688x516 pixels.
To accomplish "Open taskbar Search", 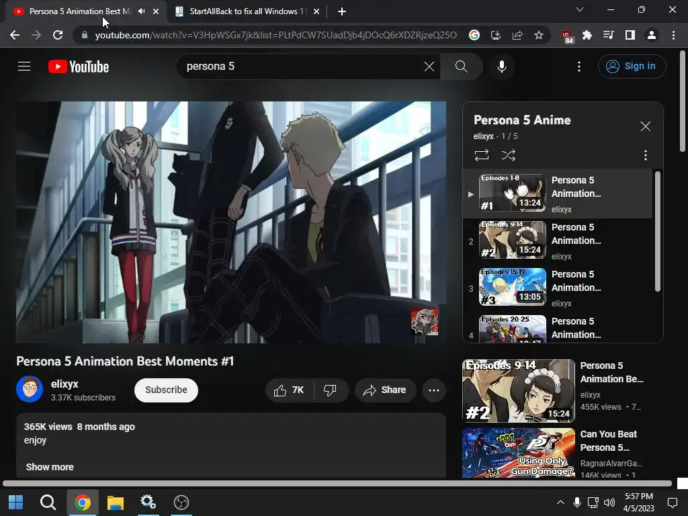I will (48, 502).
